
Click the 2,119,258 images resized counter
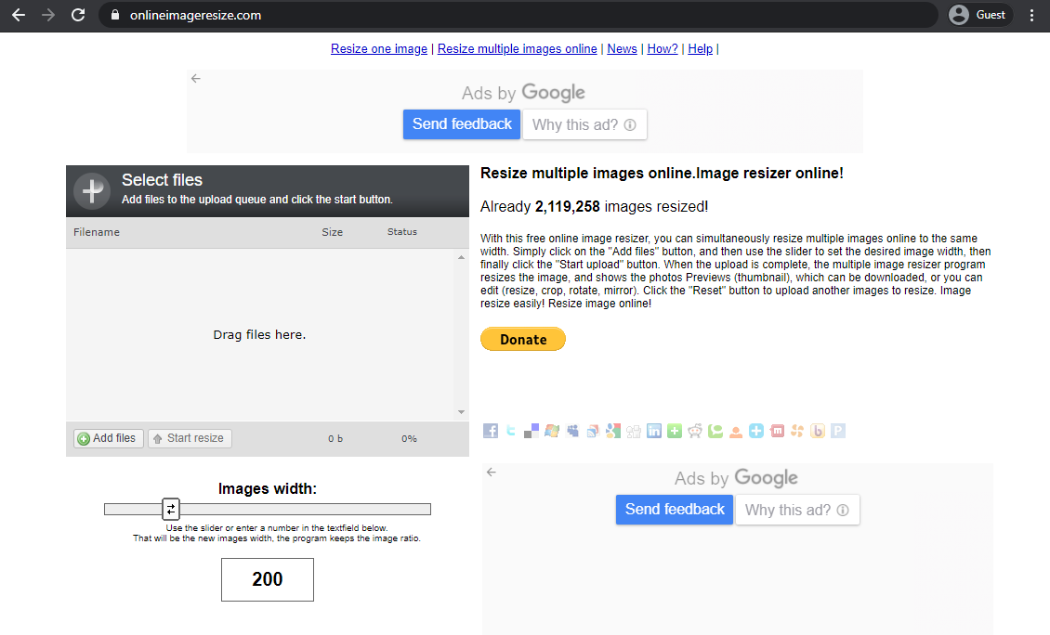click(x=567, y=207)
